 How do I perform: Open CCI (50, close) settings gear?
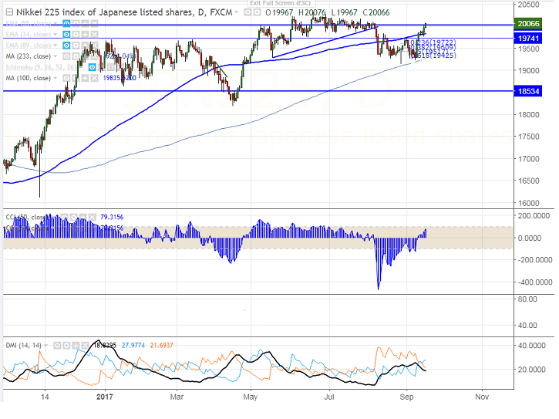[x=73, y=217]
